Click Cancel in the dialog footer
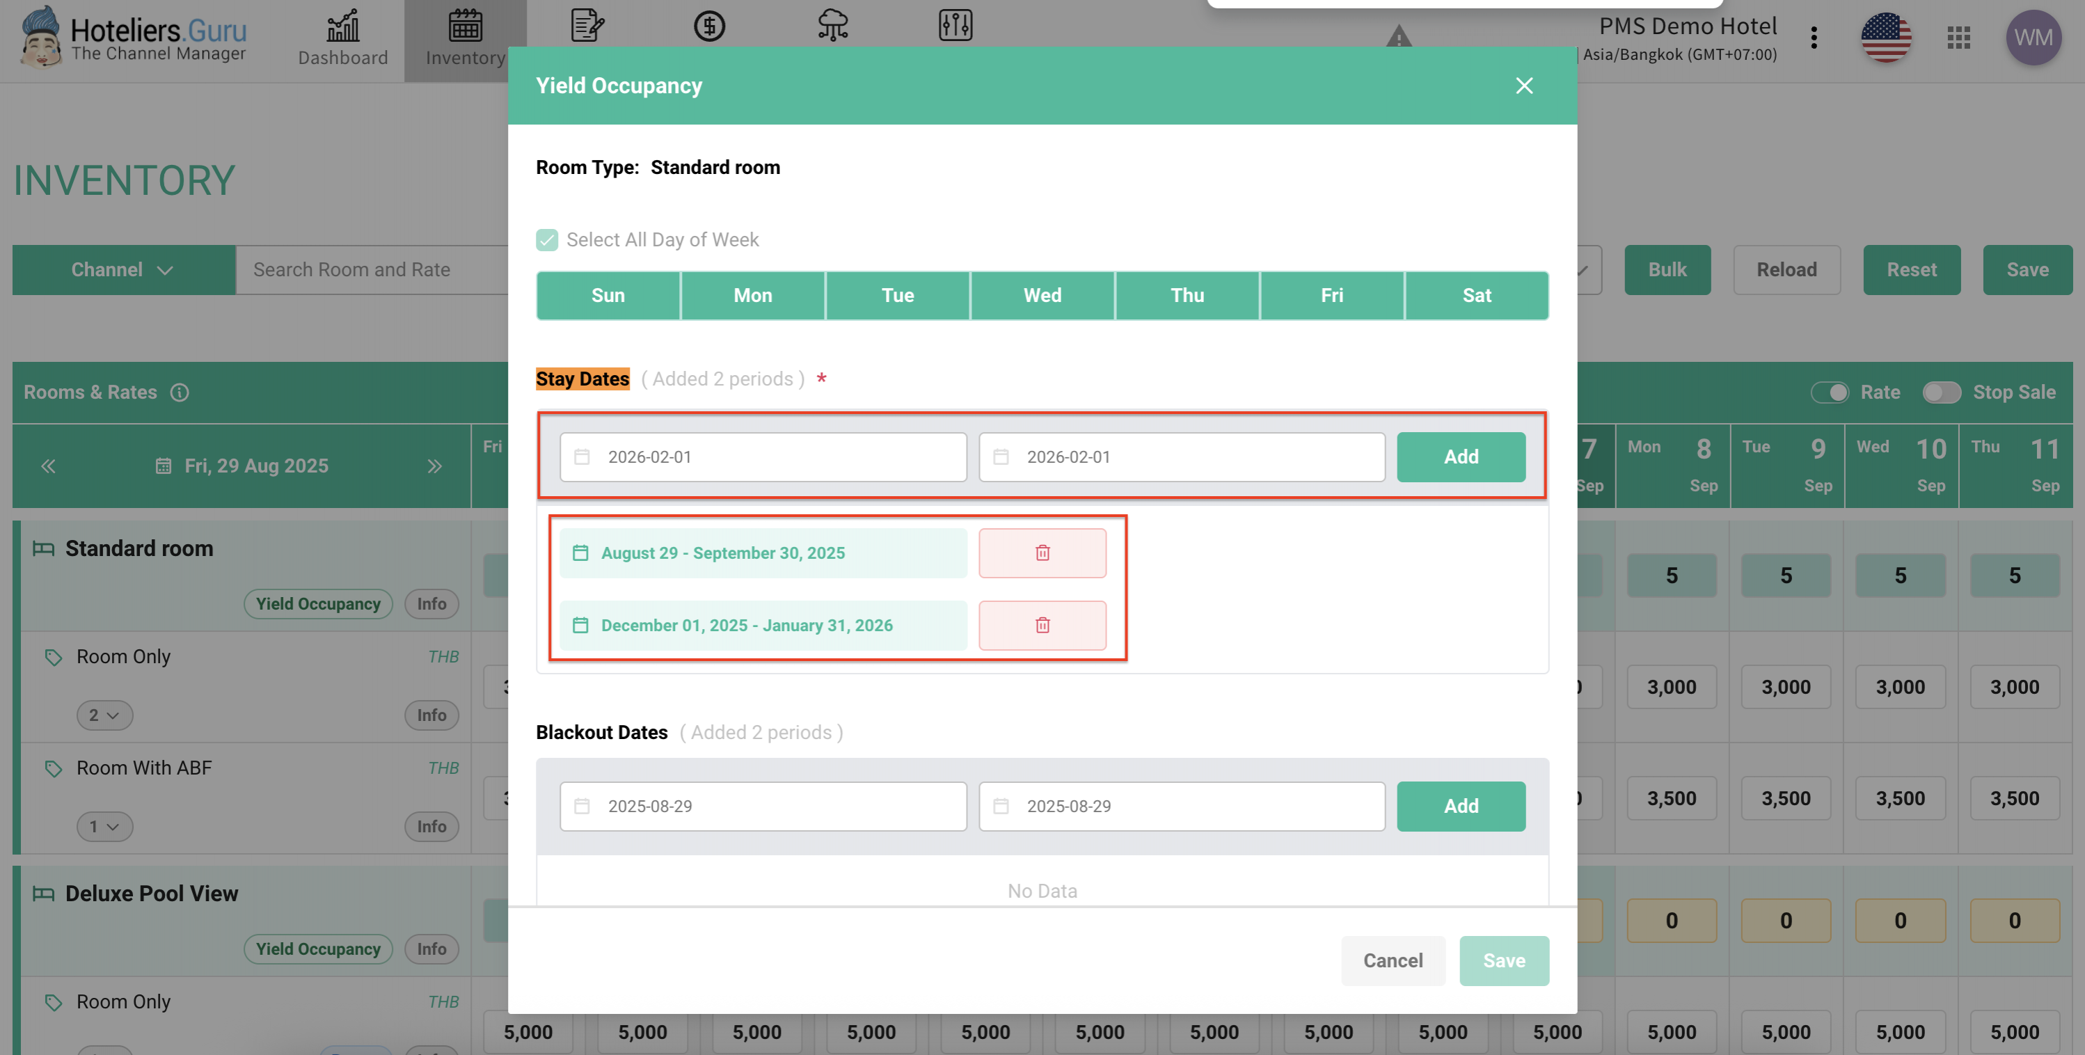This screenshot has height=1055, width=2085. click(1392, 960)
